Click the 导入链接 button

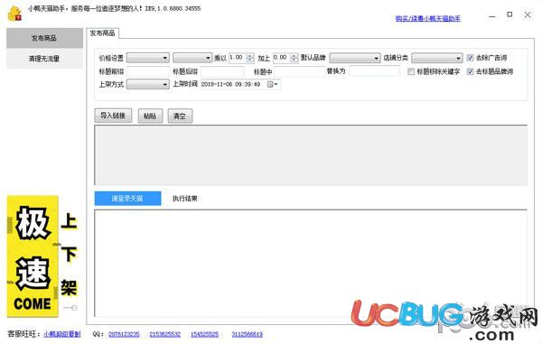pos(113,116)
